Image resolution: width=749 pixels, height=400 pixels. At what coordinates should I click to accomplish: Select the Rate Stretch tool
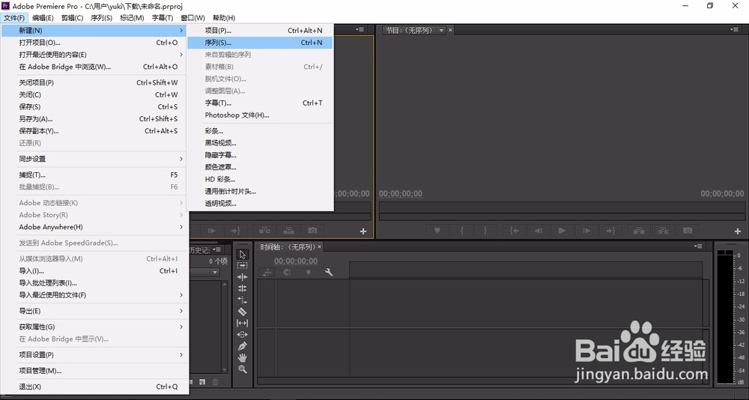pos(242,300)
